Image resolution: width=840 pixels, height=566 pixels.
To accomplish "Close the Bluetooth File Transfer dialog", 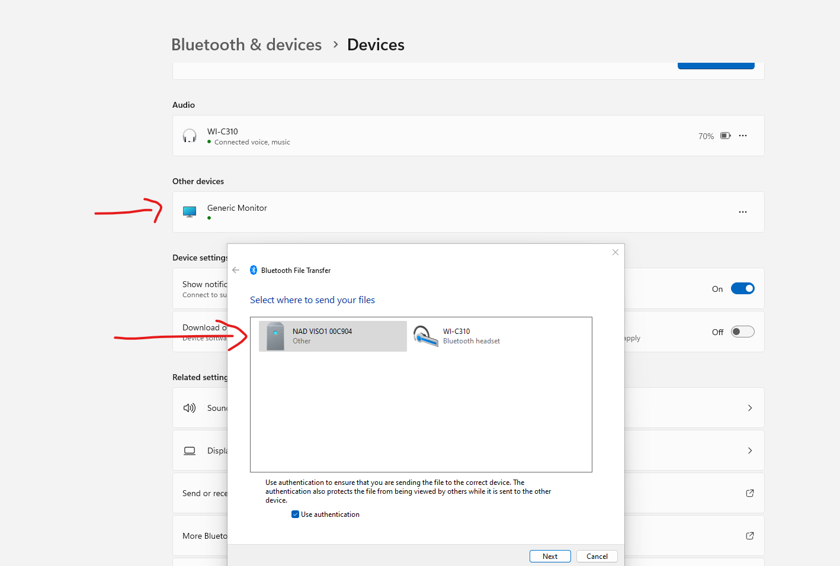I will [x=615, y=252].
